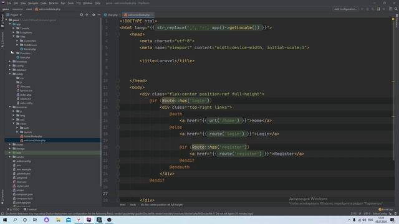Collapse the resources folder
Viewport: 399px width, 224px height.
point(10,107)
